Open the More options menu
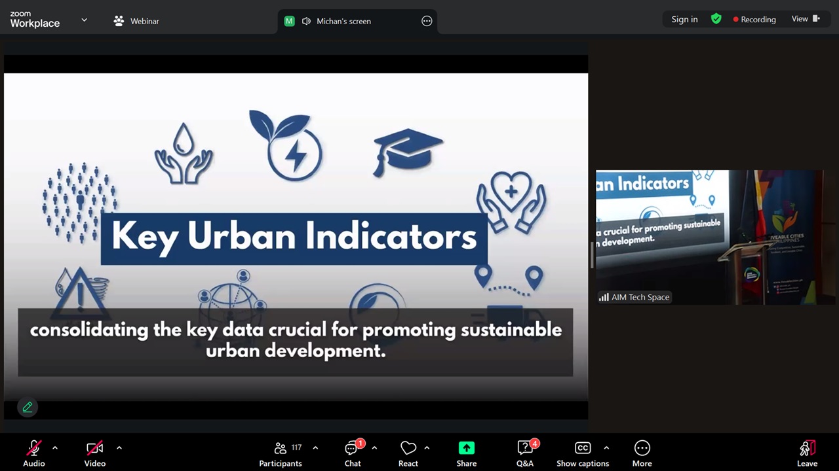This screenshot has width=839, height=471. click(x=642, y=453)
